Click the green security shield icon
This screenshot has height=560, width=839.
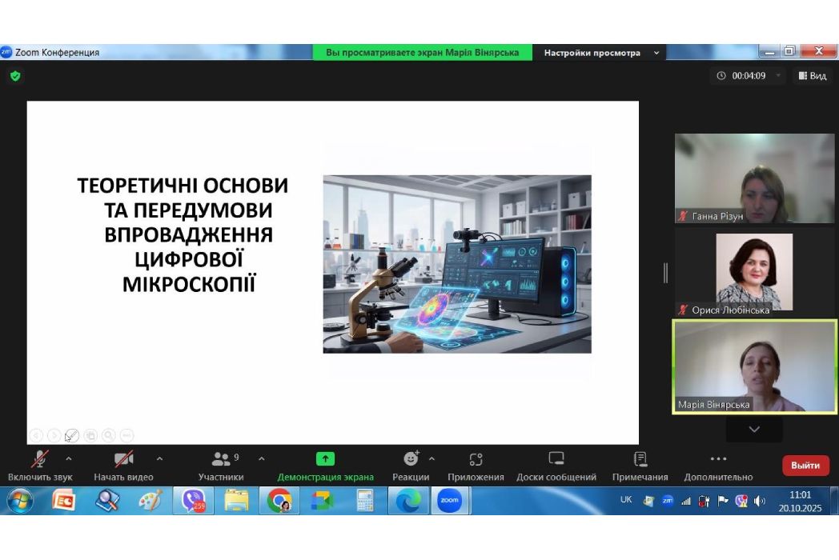pyautogui.click(x=14, y=76)
